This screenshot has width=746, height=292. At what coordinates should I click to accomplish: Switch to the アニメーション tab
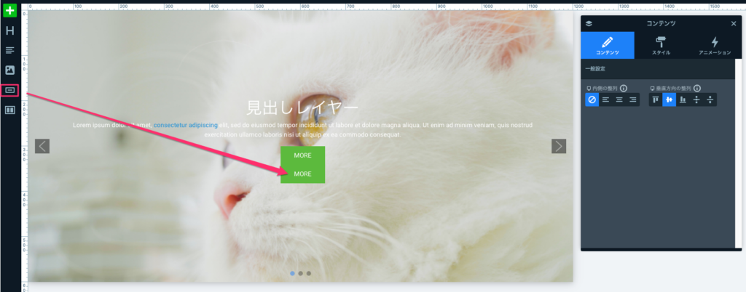pos(714,46)
